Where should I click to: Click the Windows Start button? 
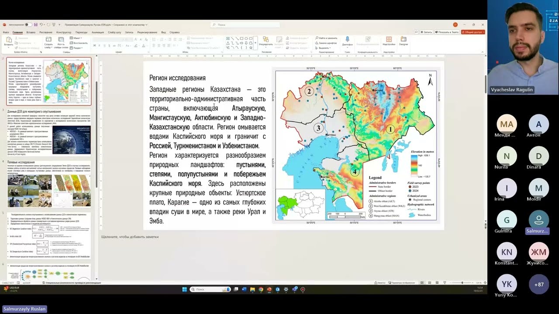[184, 289]
